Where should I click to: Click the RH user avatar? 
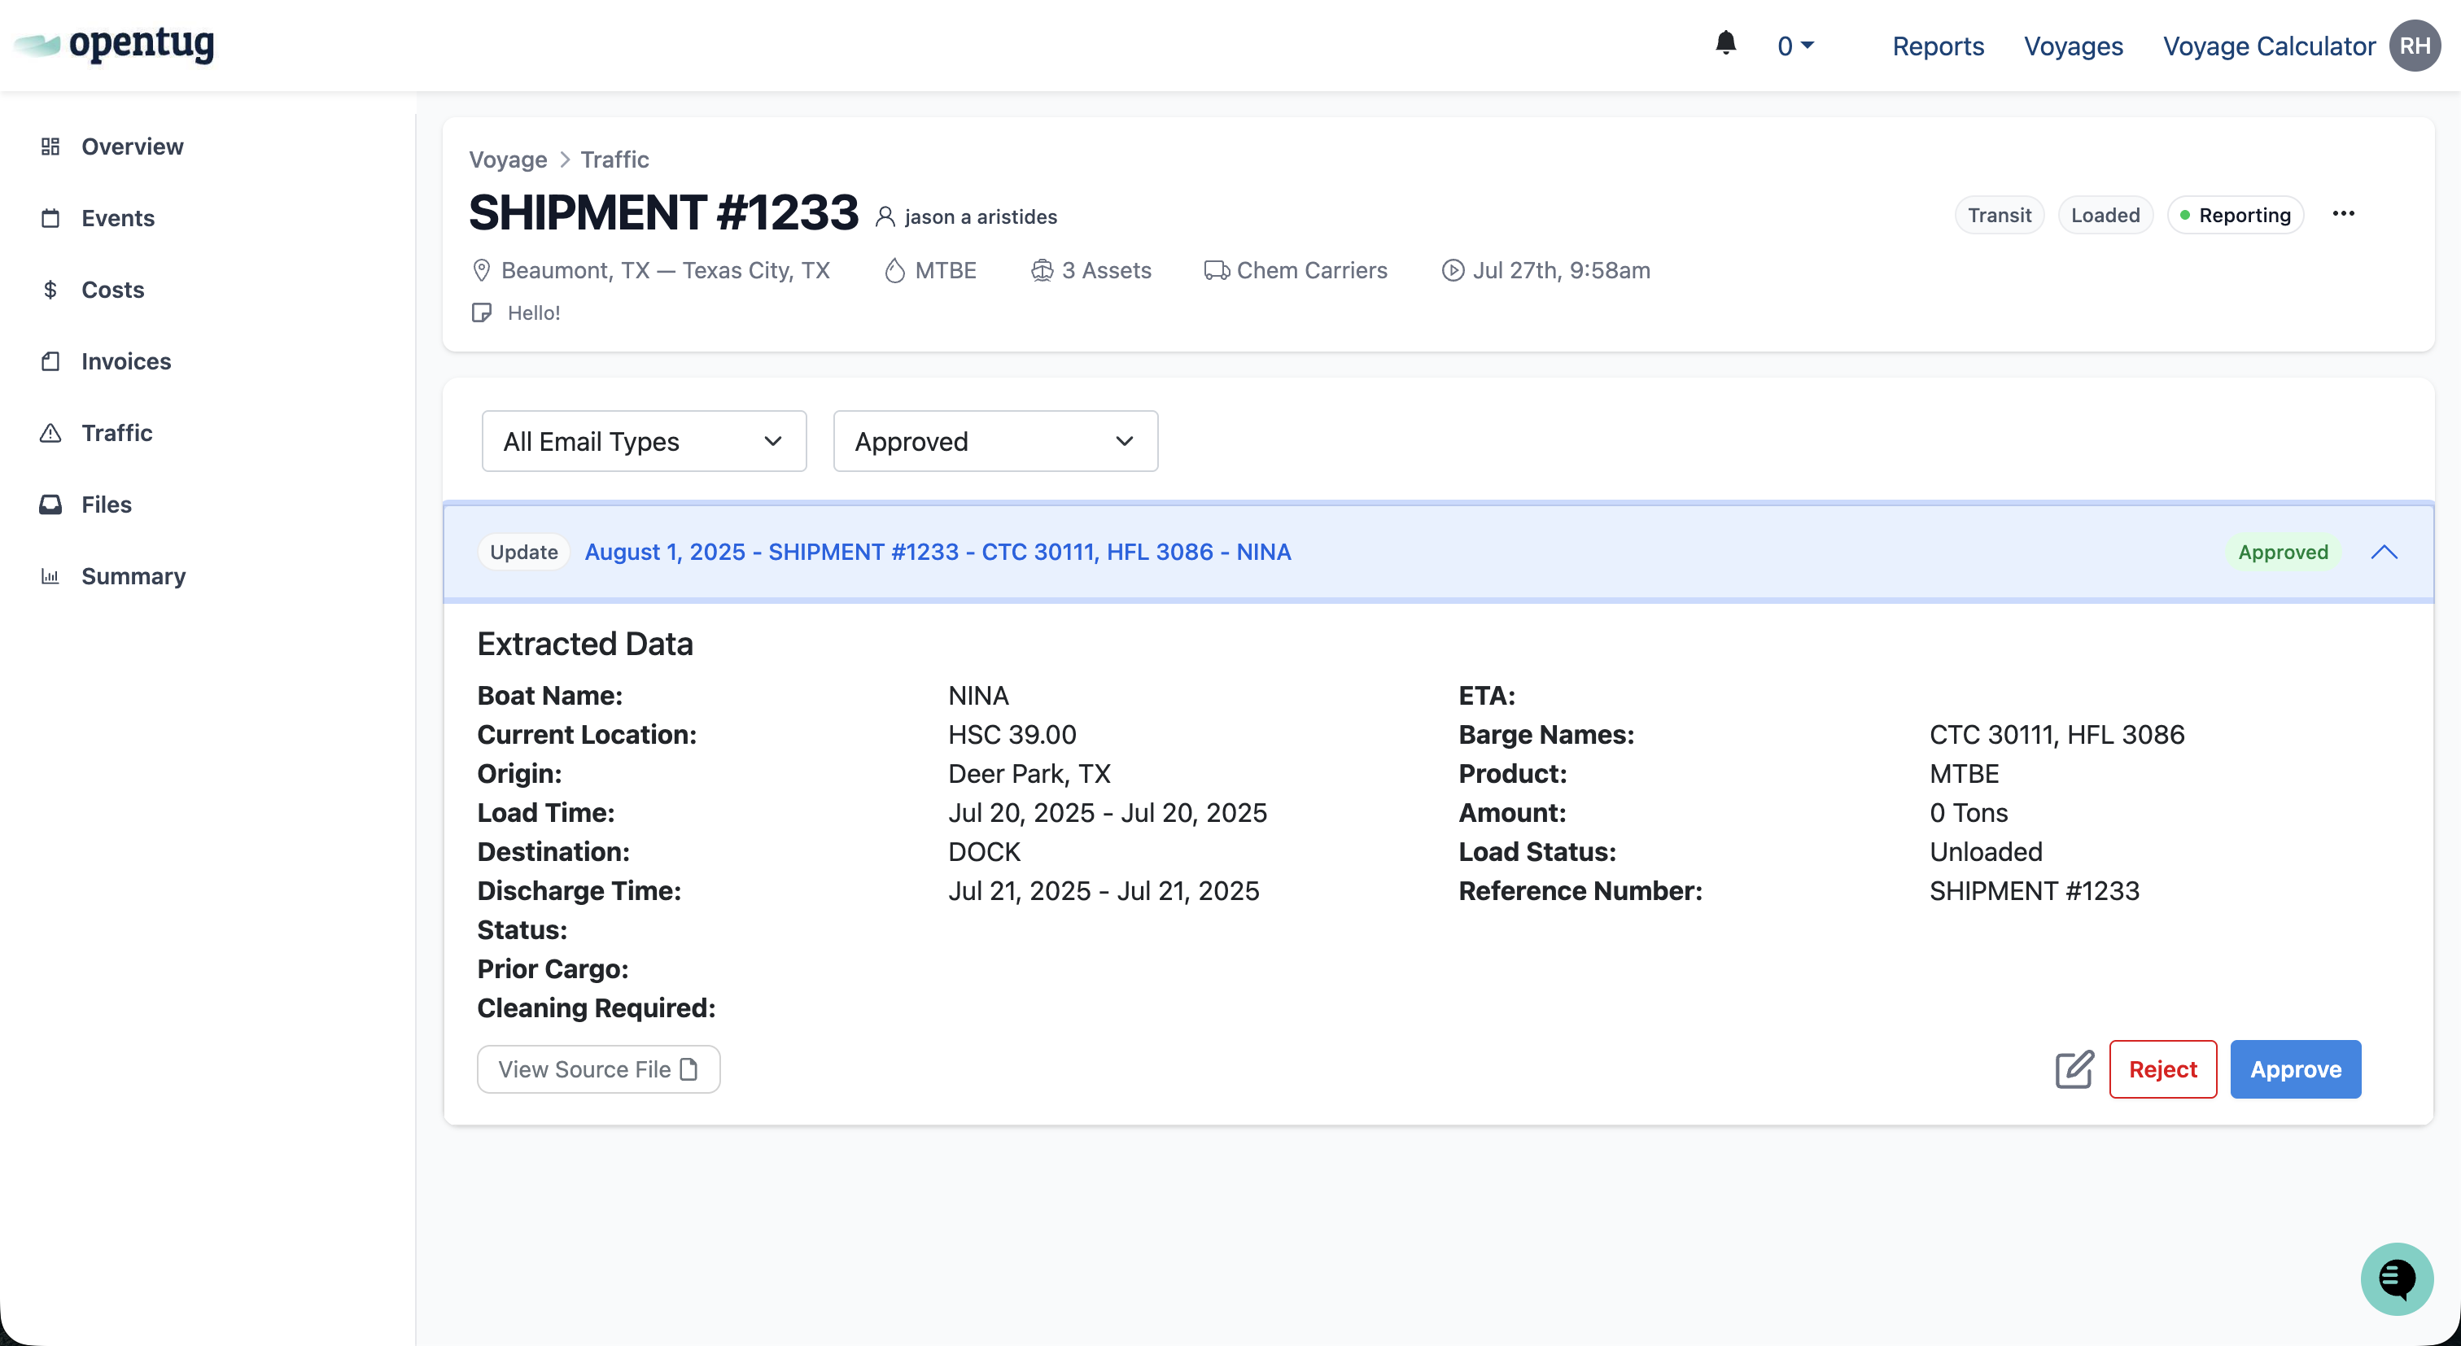pos(2414,46)
